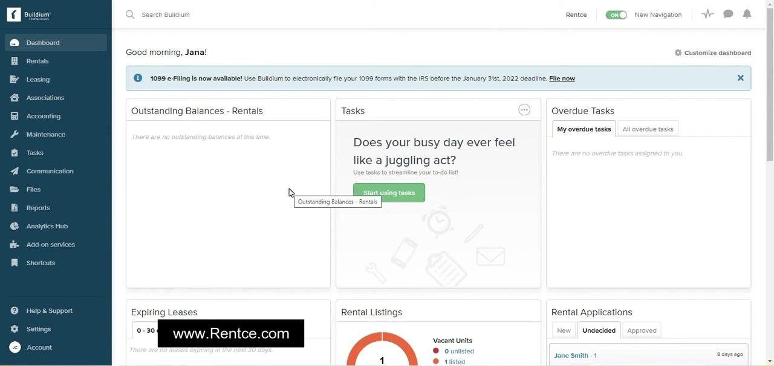The height and width of the screenshot is (366, 774).
Task: Click the Rental Listings heading
Action: pyautogui.click(x=371, y=312)
